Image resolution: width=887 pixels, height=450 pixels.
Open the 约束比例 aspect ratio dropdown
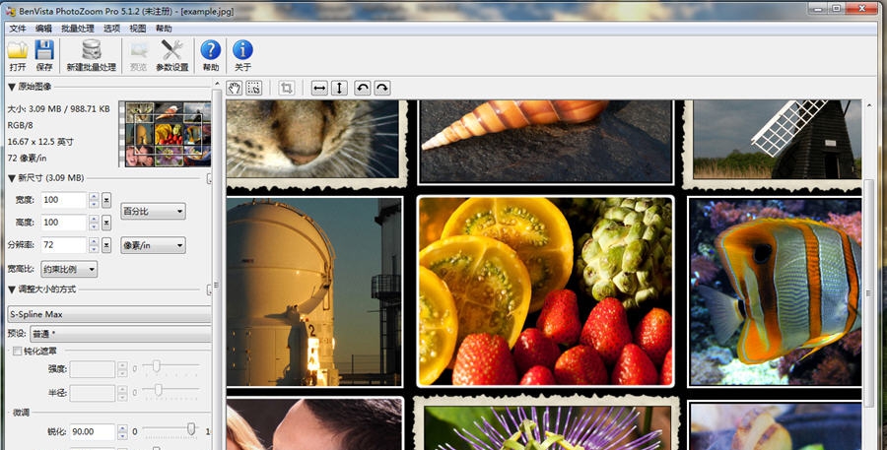coord(69,269)
